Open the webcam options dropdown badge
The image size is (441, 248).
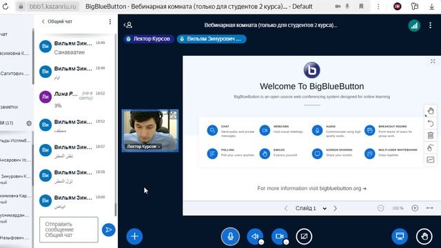pyautogui.click(x=286, y=242)
